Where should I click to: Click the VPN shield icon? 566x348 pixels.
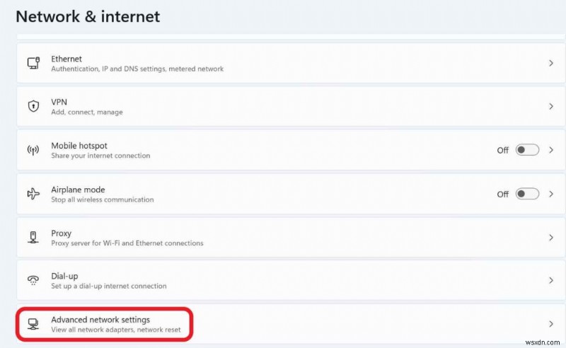33,106
